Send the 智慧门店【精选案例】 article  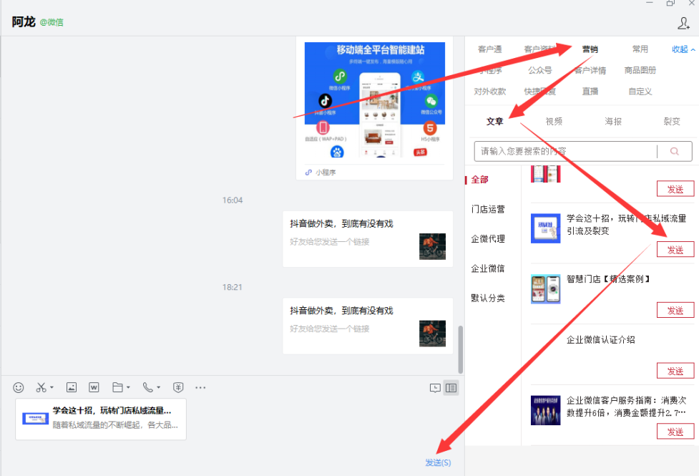point(675,310)
